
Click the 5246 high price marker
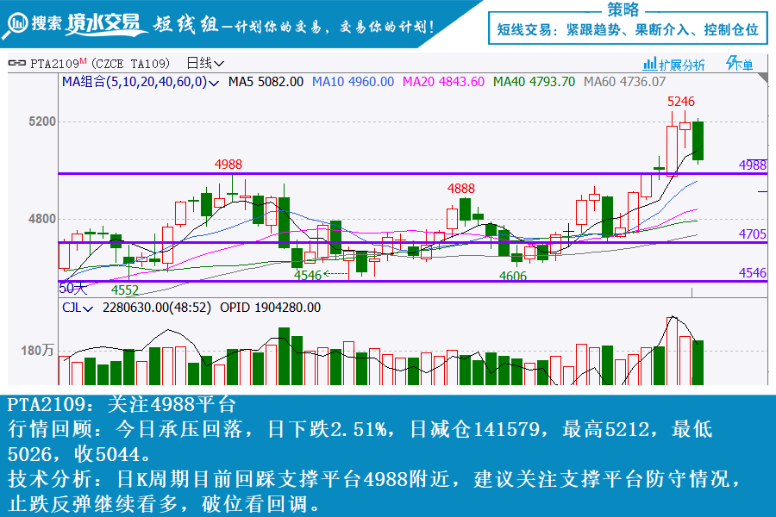pyautogui.click(x=681, y=102)
